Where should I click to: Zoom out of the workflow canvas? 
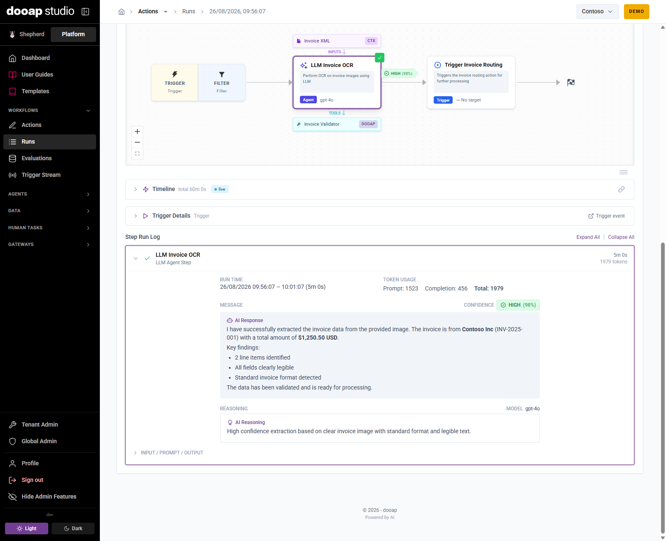[x=137, y=142]
